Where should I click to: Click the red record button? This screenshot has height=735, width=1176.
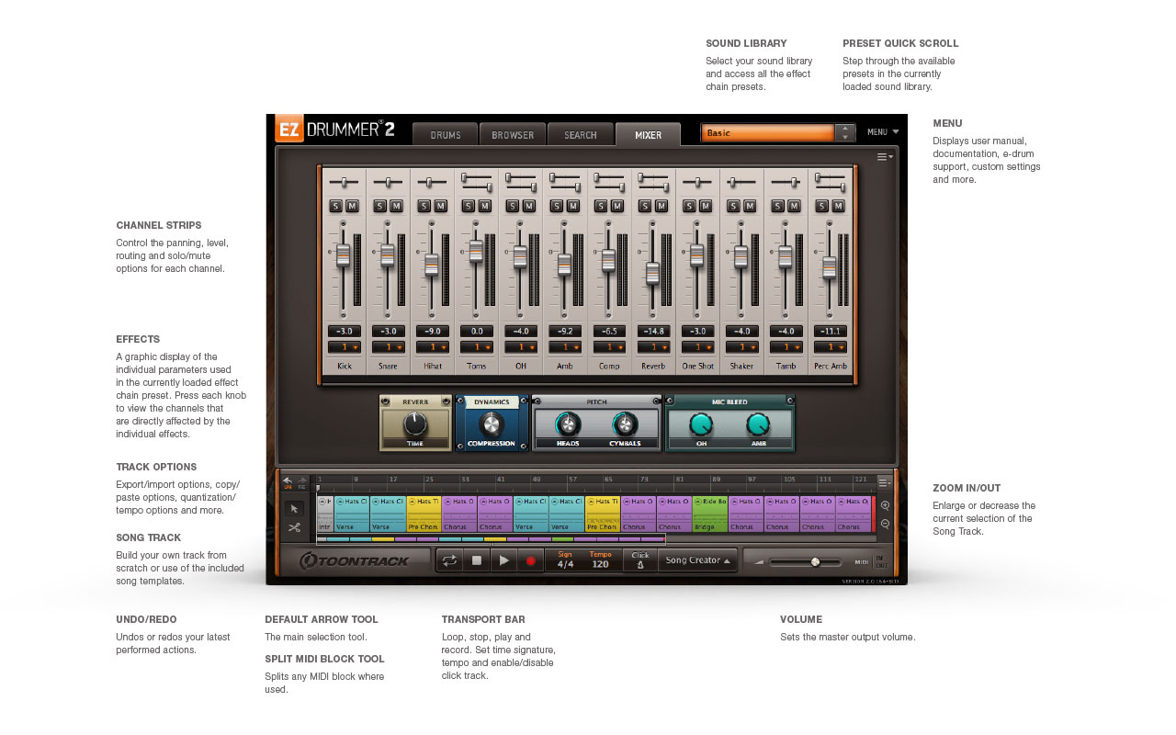[x=530, y=560]
